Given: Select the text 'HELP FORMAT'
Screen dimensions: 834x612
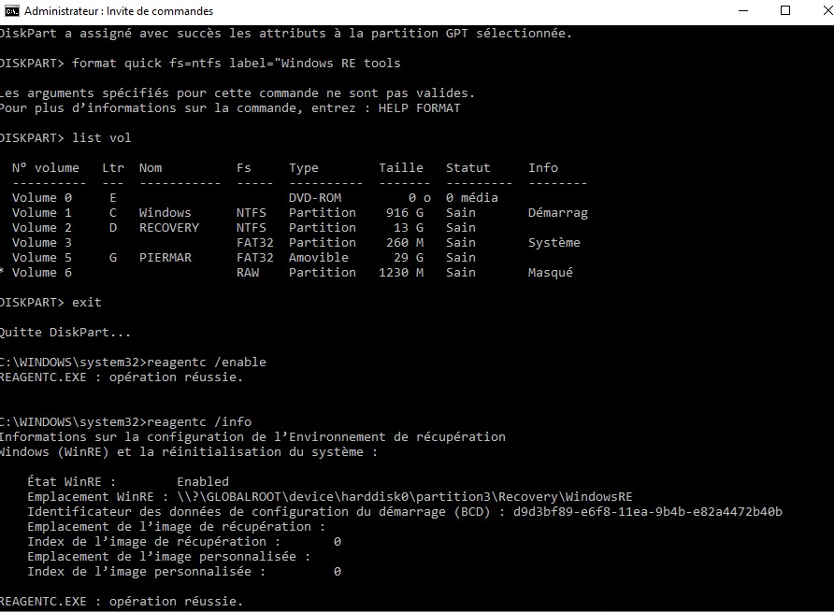Looking at the screenshot, I should coord(419,108).
